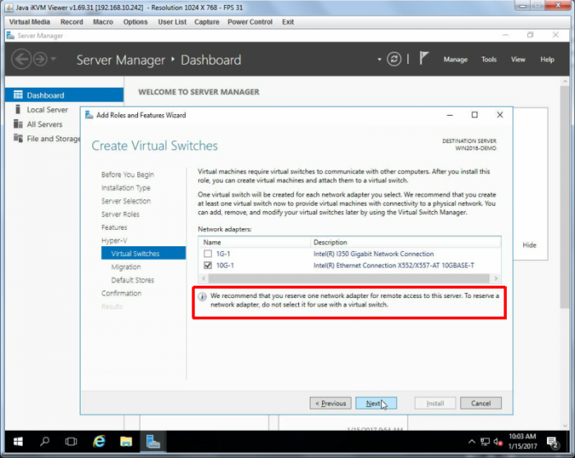Viewport: 575px width, 458px height.
Task: Go to Confirmation wizard step
Action: point(121,293)
